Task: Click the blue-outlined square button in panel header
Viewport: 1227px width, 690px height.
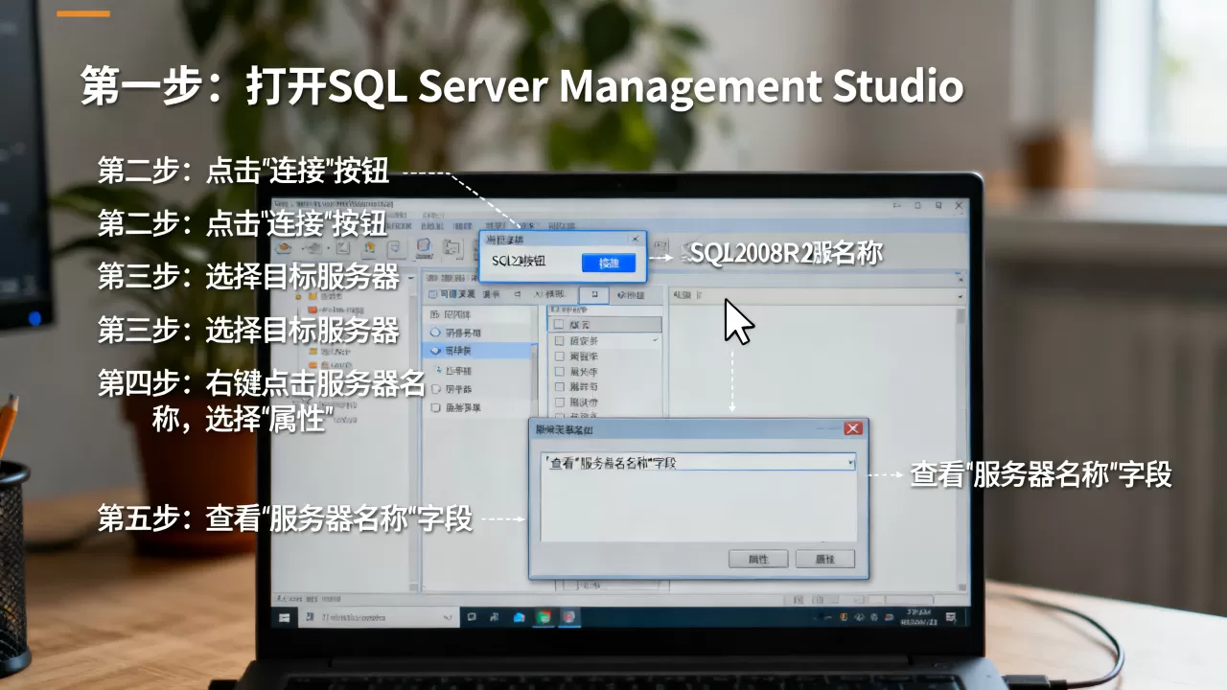Action: coord(593,295)
